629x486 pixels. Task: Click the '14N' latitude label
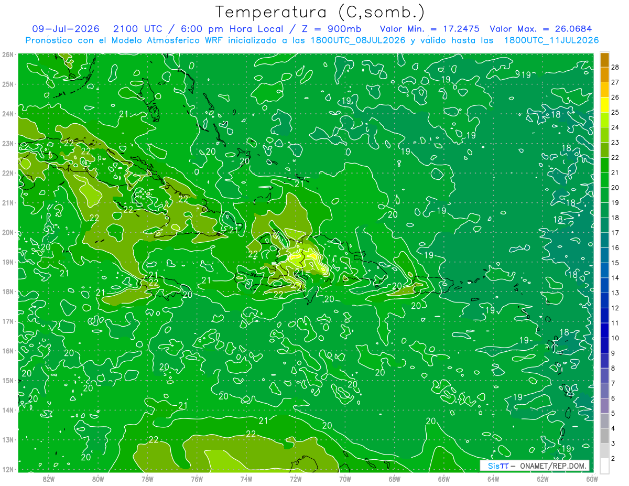click(8, 410)
